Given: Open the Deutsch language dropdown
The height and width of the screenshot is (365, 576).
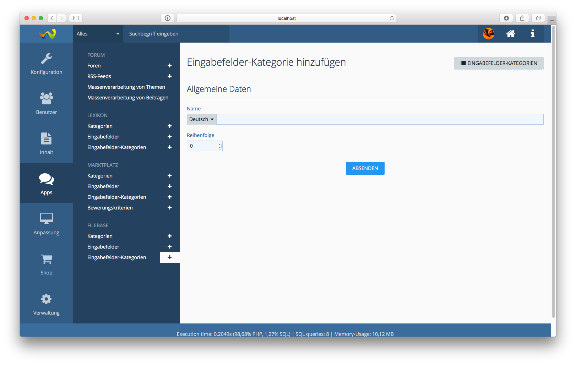Looking at the screenshot, I should [x=201, y=119].
